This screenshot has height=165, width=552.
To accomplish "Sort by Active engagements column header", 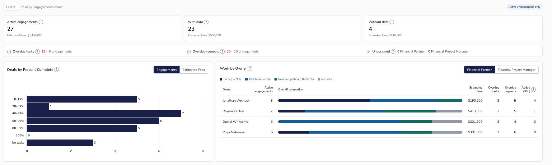I will (x=264, y=89).
